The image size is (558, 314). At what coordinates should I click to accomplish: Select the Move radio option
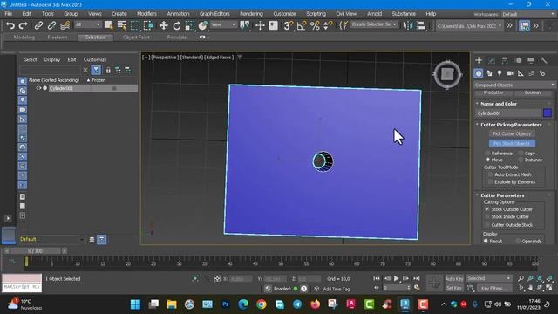point(488,160)
